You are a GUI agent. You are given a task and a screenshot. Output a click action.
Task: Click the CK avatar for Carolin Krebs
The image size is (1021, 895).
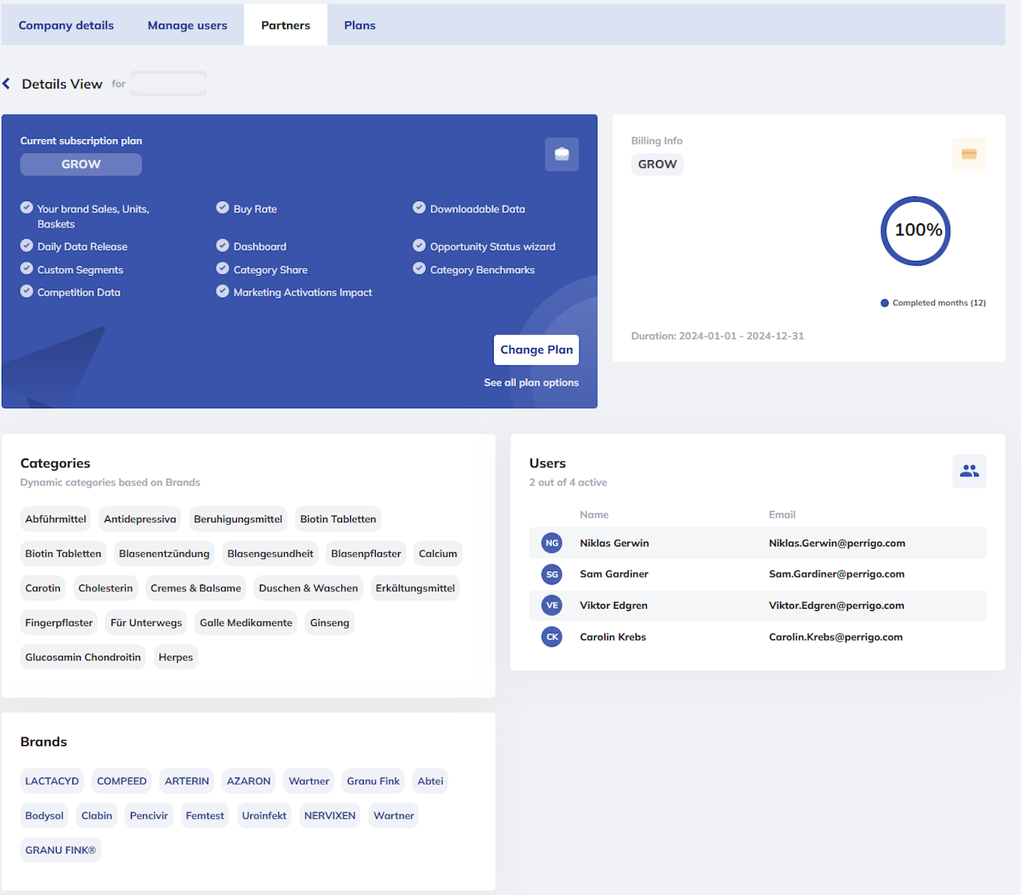pos(552,637)
